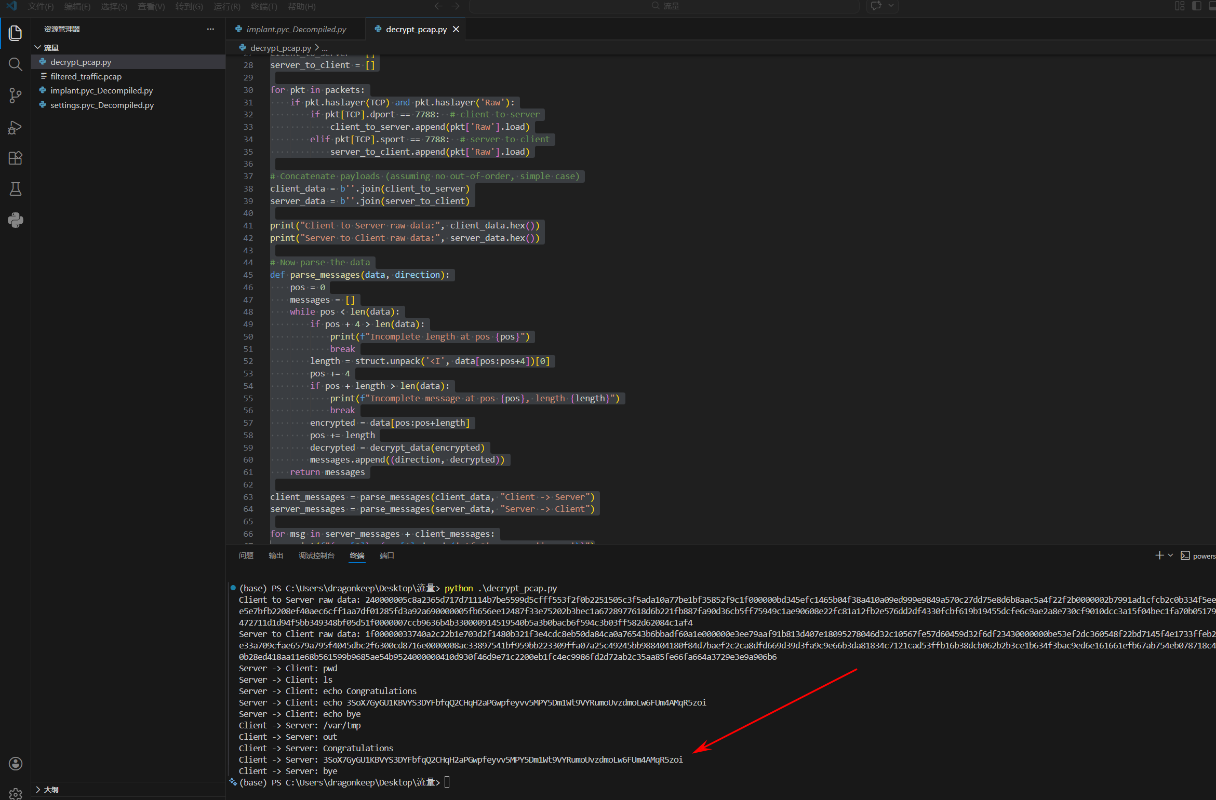Image resolution: width=1216 pixels, height=800 pixels.
Task: Open the Manage gear icon
Action: 15,793
